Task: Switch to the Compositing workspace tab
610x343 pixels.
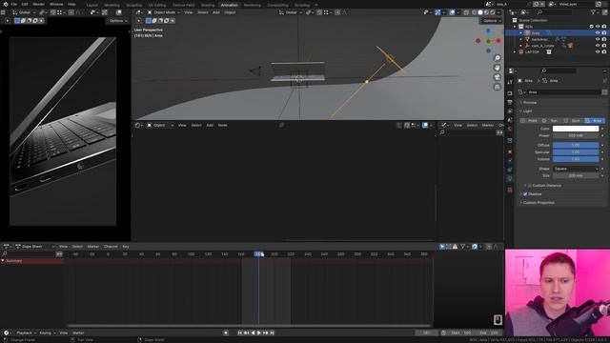Action: [x=277, y=5]
